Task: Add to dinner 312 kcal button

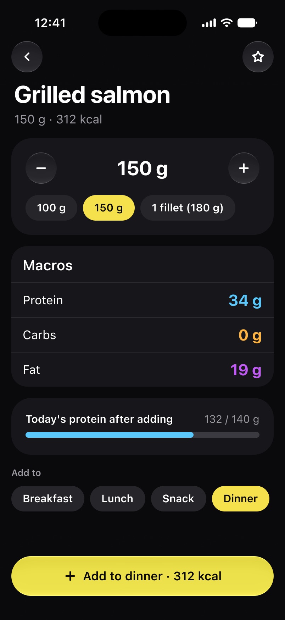Action: [x=142, y=576]
